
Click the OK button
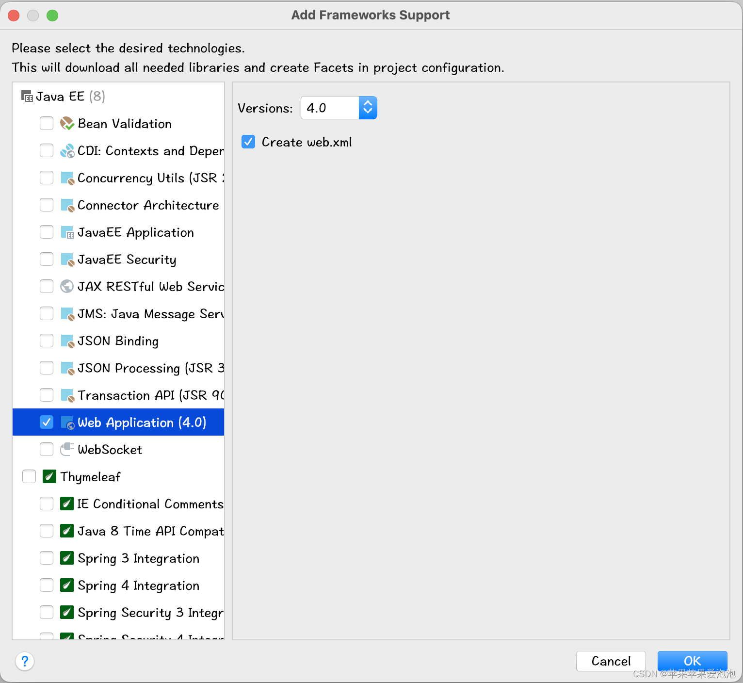[692, 661]
